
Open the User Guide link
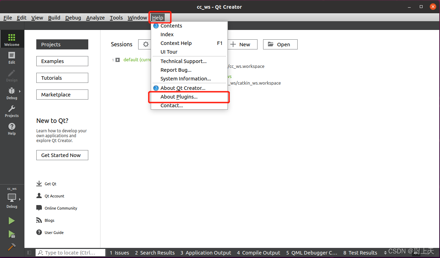(x=50, y=233)
